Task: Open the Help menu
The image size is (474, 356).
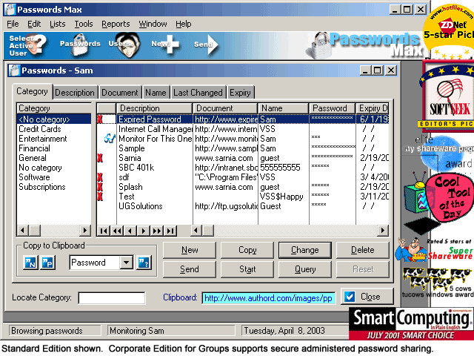Action: click(183, 24)
